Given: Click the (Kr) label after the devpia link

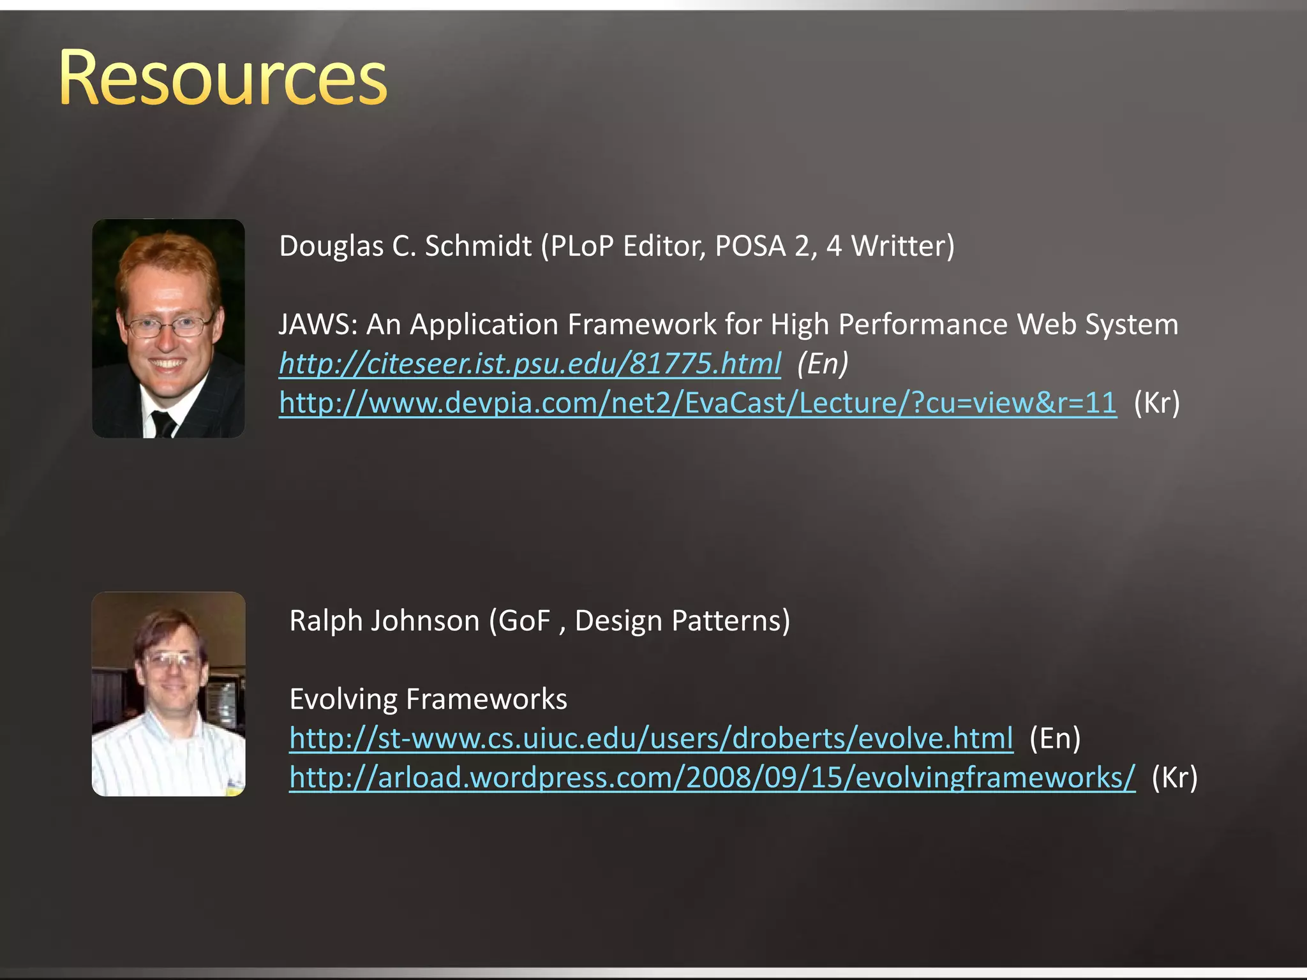Looking at the screenshot, I should 1156,403.
